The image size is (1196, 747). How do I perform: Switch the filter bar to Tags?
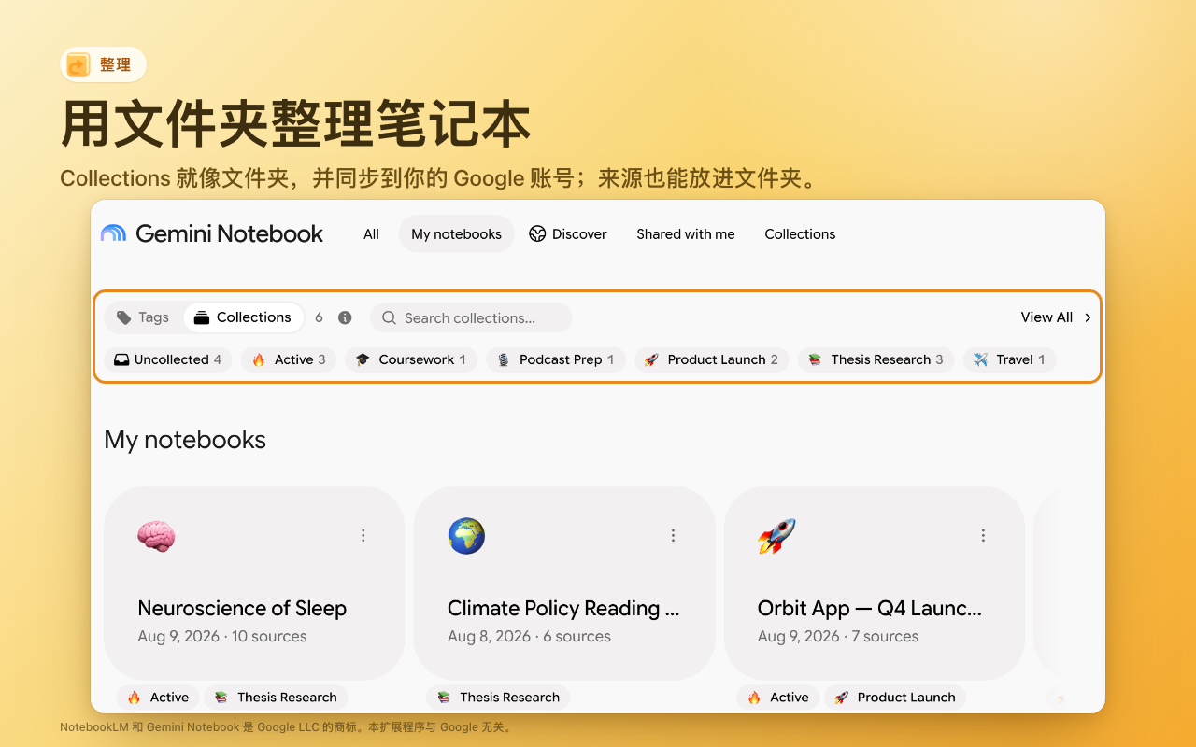tap(143, 317)
